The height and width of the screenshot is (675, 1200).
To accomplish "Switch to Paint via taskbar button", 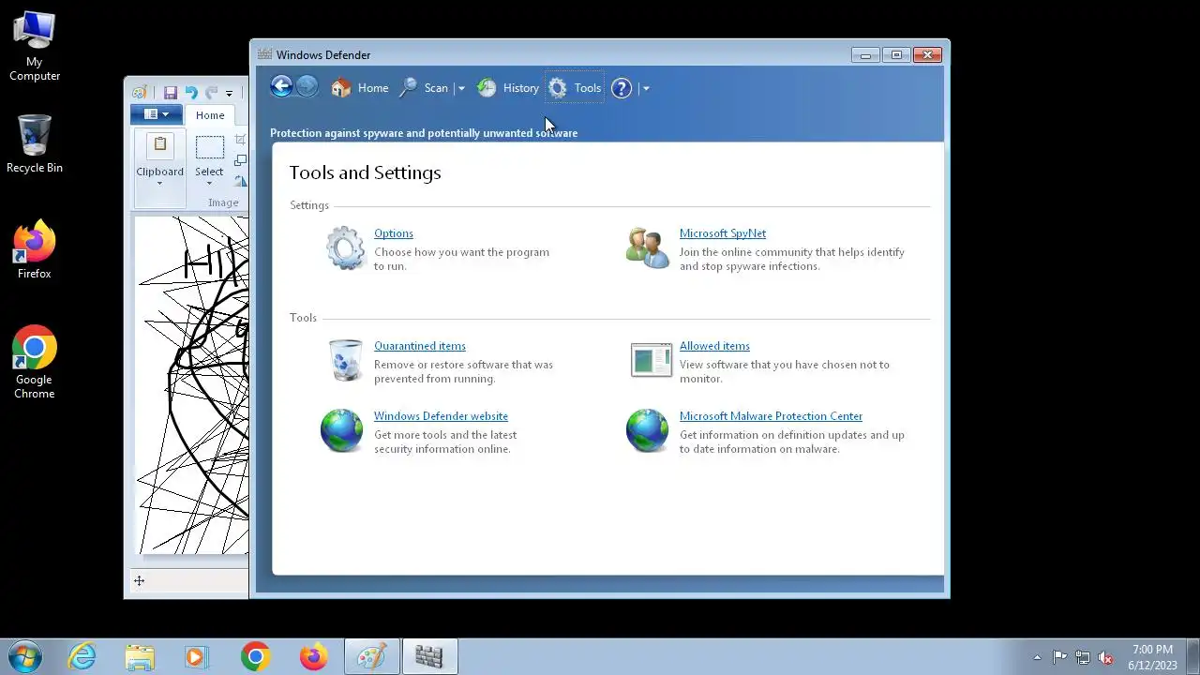I will [x=371, y=656].
